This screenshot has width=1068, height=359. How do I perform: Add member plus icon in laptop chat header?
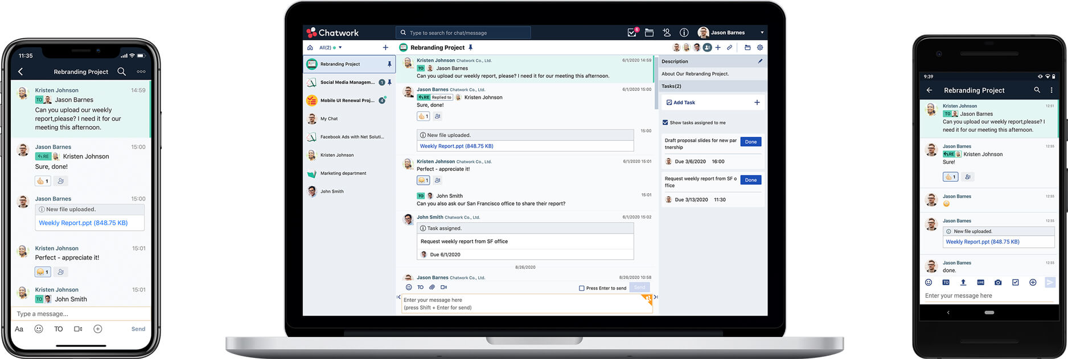pos(718,48)
